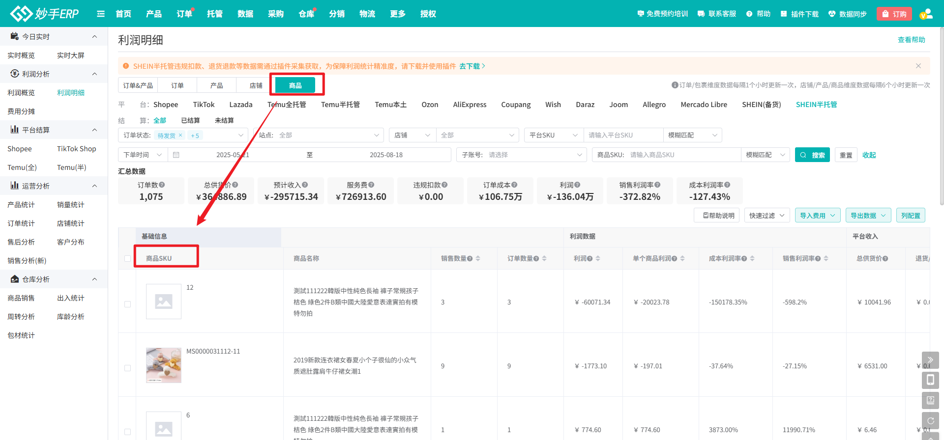Image resolution: width=944 pixels, height=440 pixels.
Task: Click the 商品SKU input field
Action: tap(683, 155)
